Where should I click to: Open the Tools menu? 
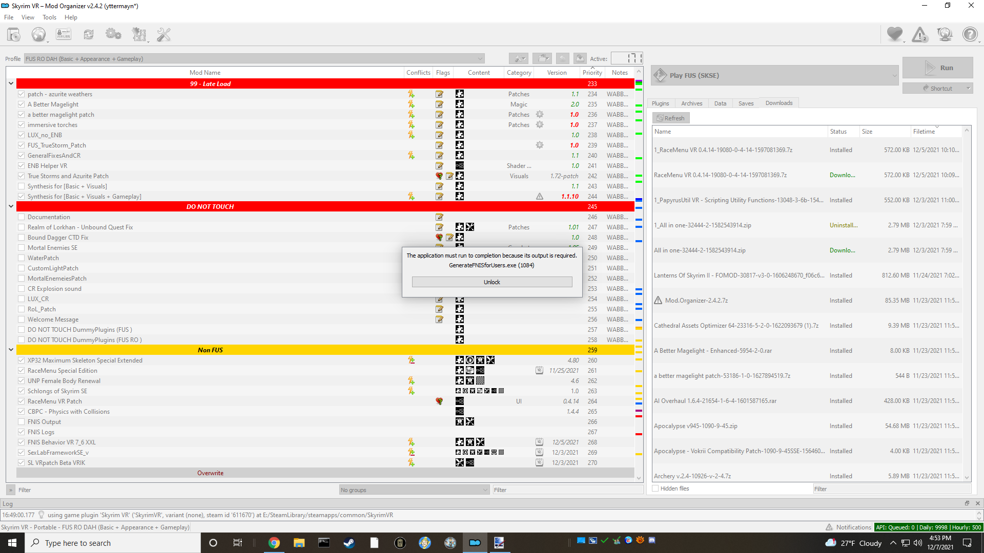click(x=49, y=17)
